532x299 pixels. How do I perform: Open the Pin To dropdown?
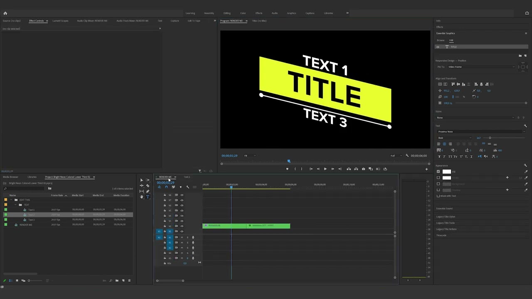[x=481, y=67]
